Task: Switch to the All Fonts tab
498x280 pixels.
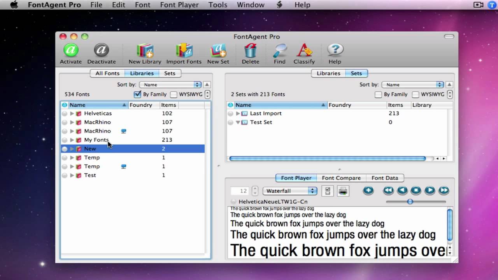Action: tap(107, 73)
